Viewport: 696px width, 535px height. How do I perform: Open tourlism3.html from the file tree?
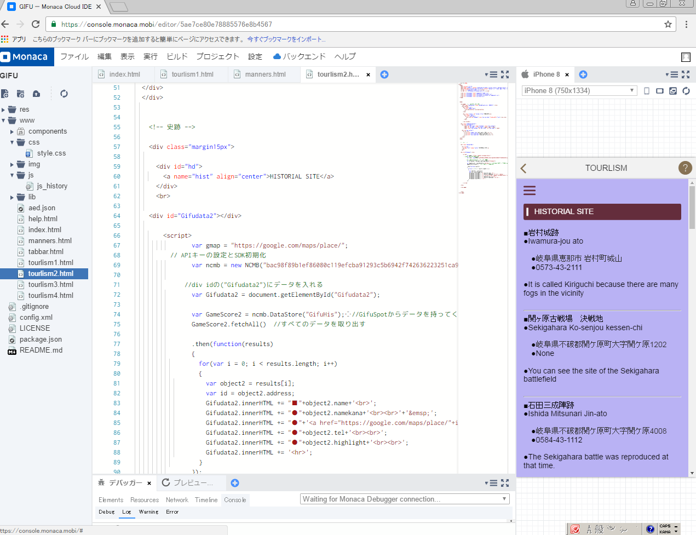50,285
